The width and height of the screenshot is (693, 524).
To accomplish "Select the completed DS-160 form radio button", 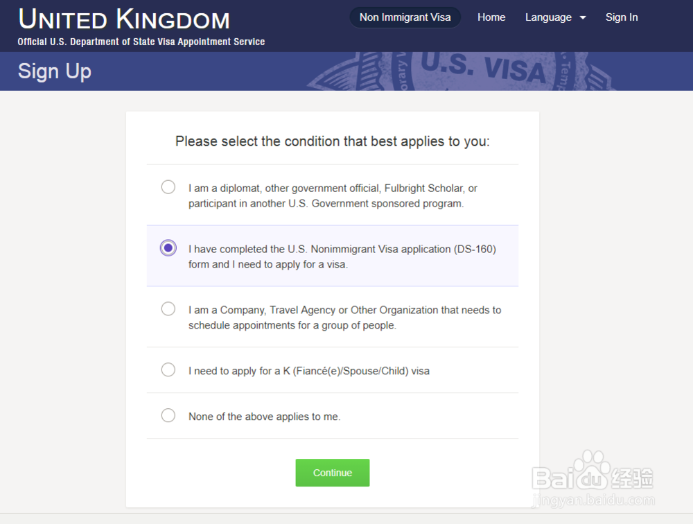I will tap(168, 248).
